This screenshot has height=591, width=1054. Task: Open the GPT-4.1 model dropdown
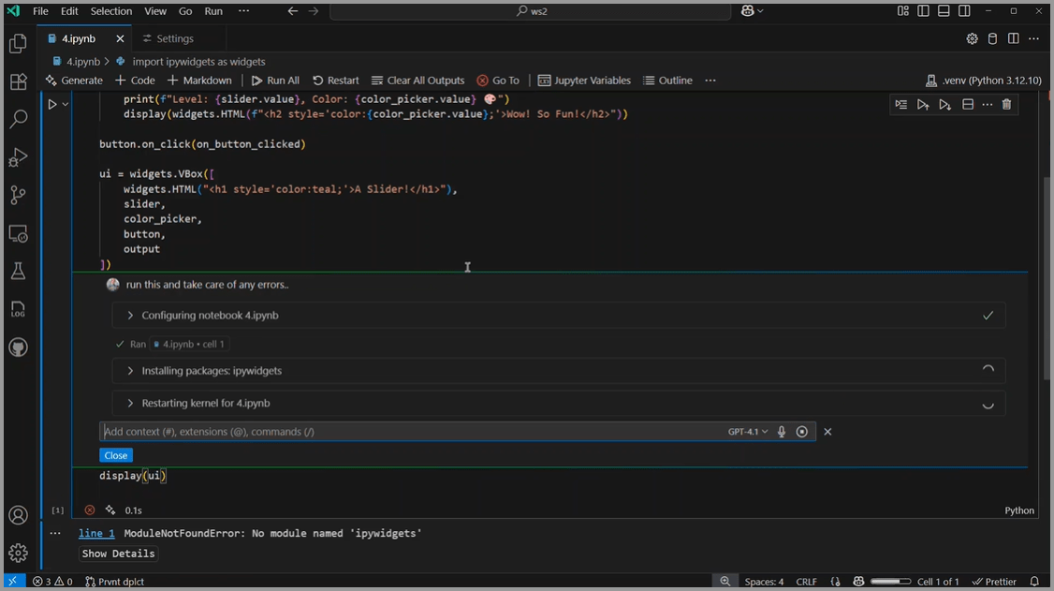(747, 432)
